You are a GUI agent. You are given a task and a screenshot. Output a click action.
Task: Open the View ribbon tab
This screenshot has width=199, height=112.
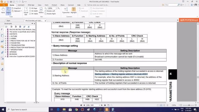pos(39,5)
